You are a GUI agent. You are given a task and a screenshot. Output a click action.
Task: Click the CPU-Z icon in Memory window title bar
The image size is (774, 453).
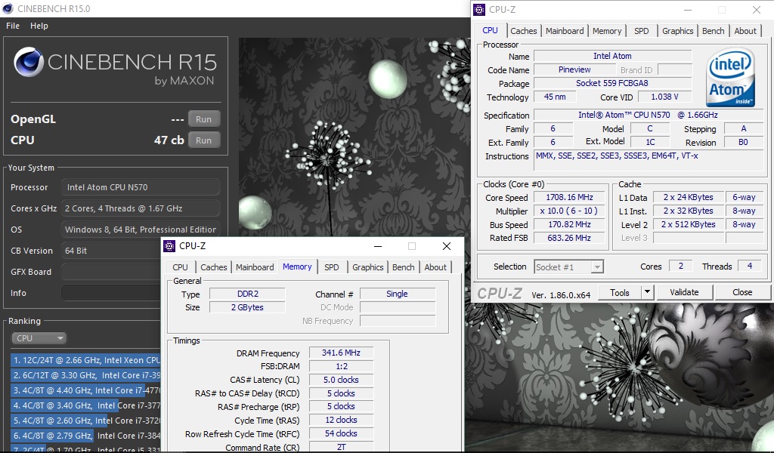[169, 245]
